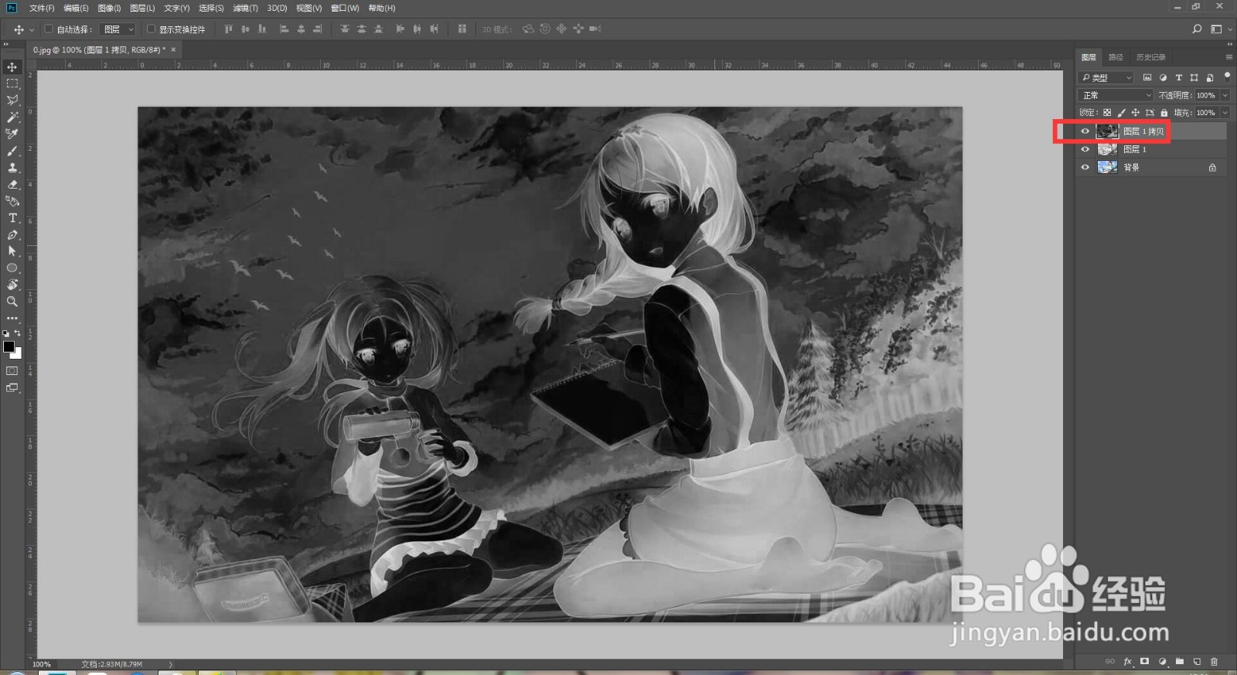
Task: Swap foreground and background colors
Action: pos(18,333)
